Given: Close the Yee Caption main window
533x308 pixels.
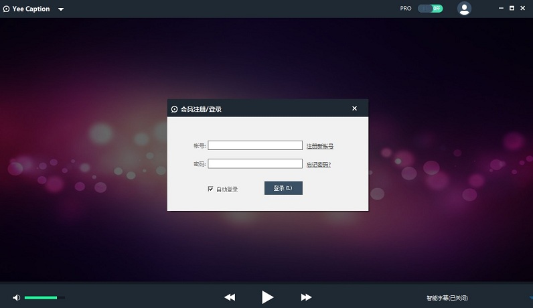Looking at the screenshot, I should (522, 8).
